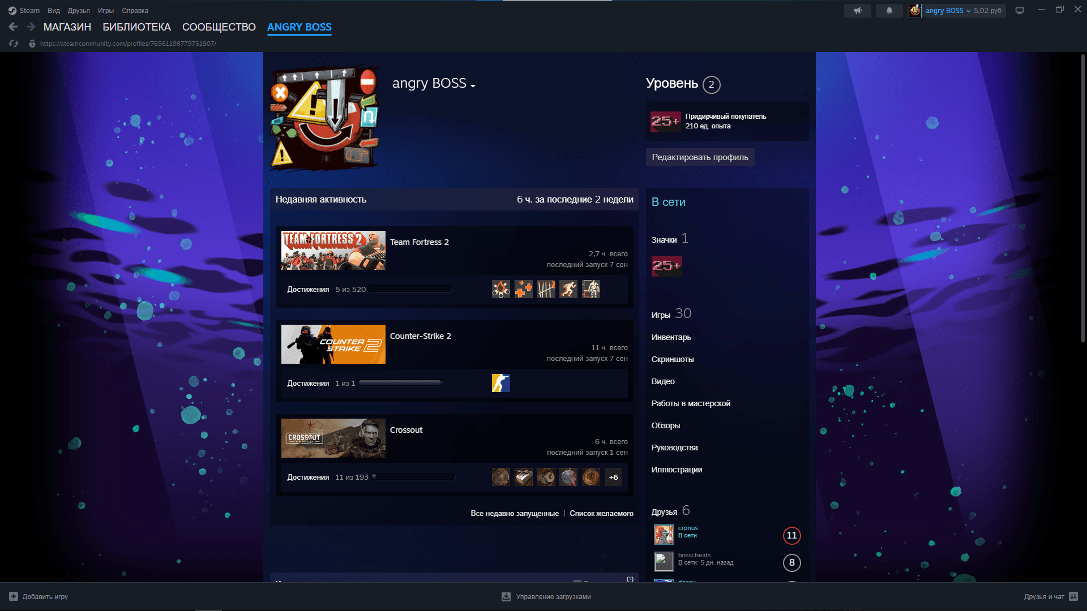
Task: Click the fourth Crossout achievement icon
Action: tap(568, 477)
